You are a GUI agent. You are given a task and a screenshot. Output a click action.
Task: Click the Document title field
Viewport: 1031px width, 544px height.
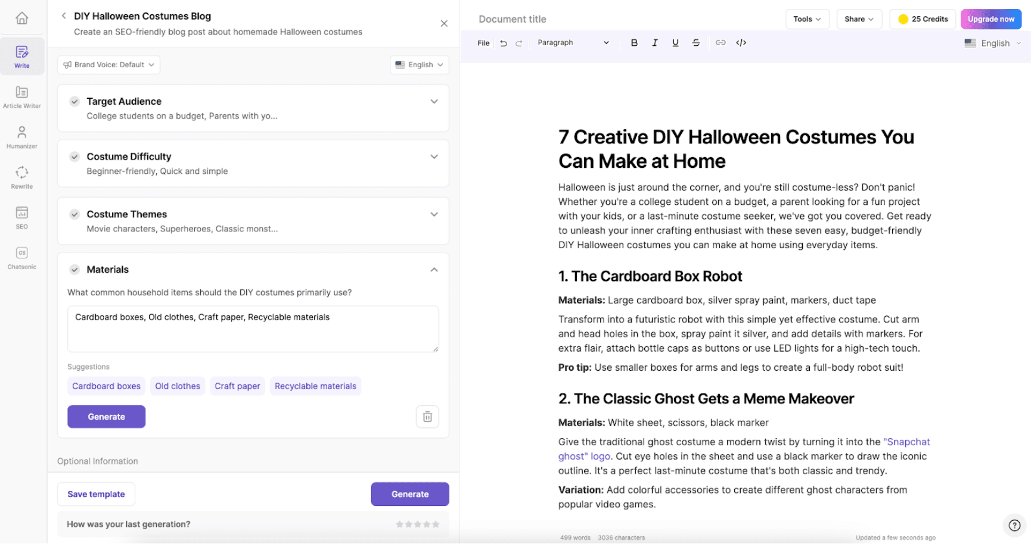[x=513, y=19]
